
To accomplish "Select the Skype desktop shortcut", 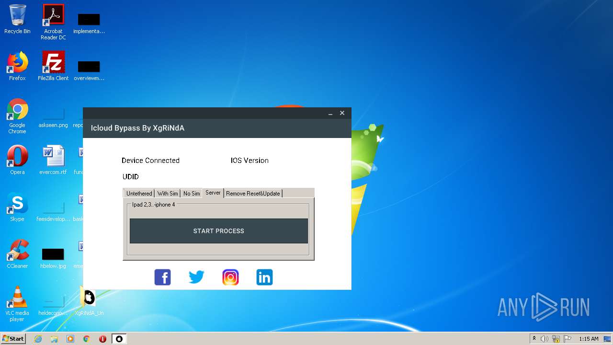I will (17, 207).
